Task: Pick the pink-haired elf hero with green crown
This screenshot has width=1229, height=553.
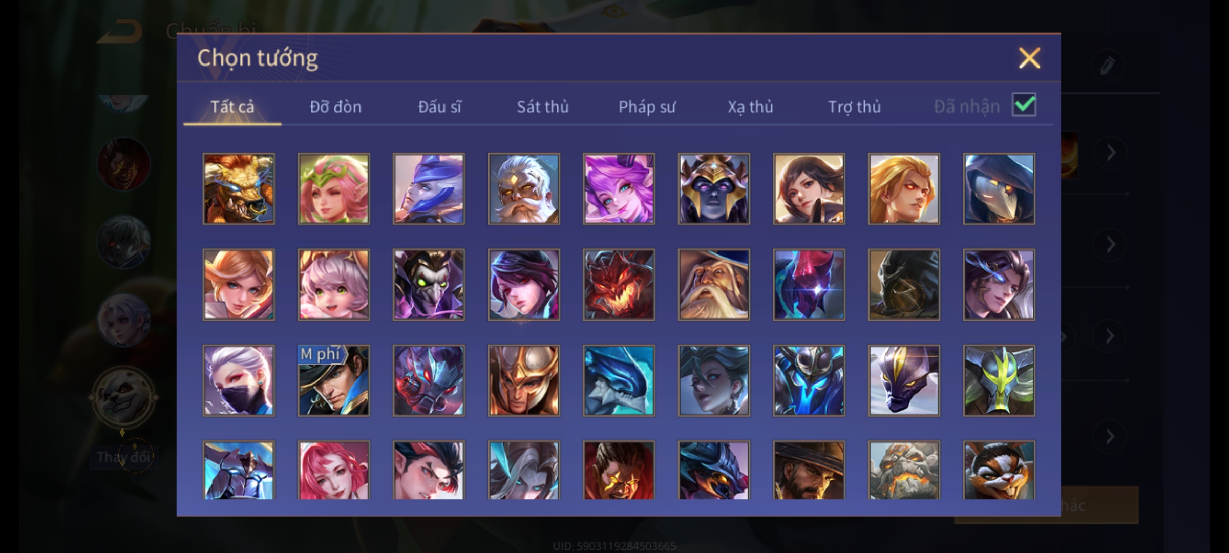Action: point(333,188)
